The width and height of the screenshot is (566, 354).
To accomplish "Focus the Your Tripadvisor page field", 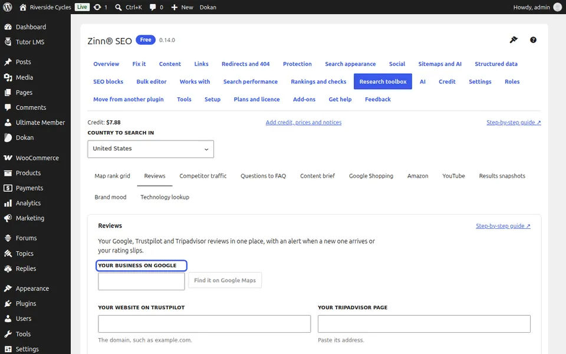I will click(x=424, y=324).
